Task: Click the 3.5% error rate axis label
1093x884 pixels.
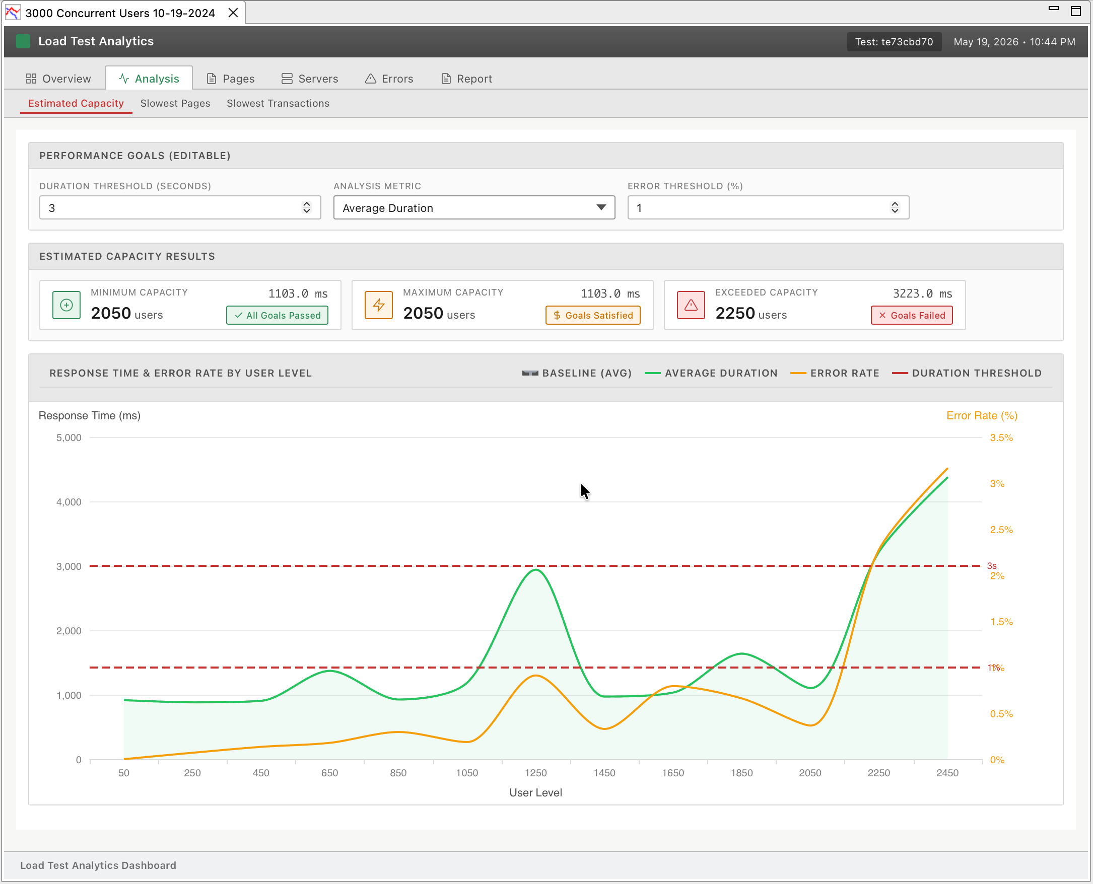Action: tap(1001, 437)
